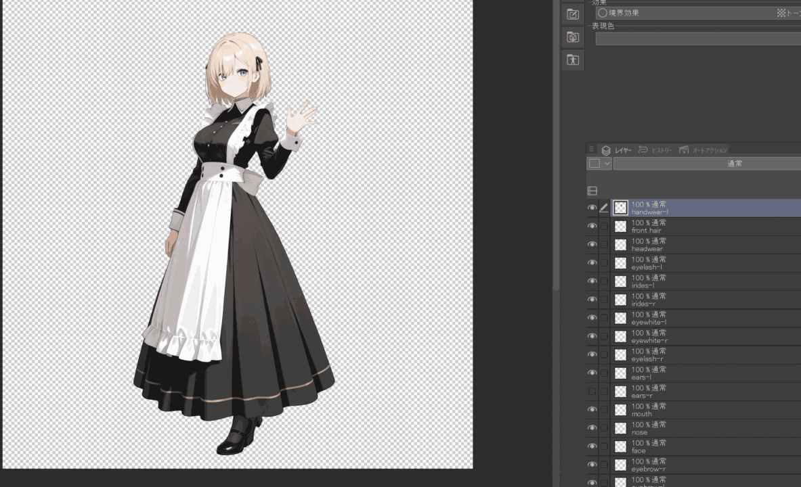Hide the handwear-l layer
The image size is (801, 487).
(592, 208)
